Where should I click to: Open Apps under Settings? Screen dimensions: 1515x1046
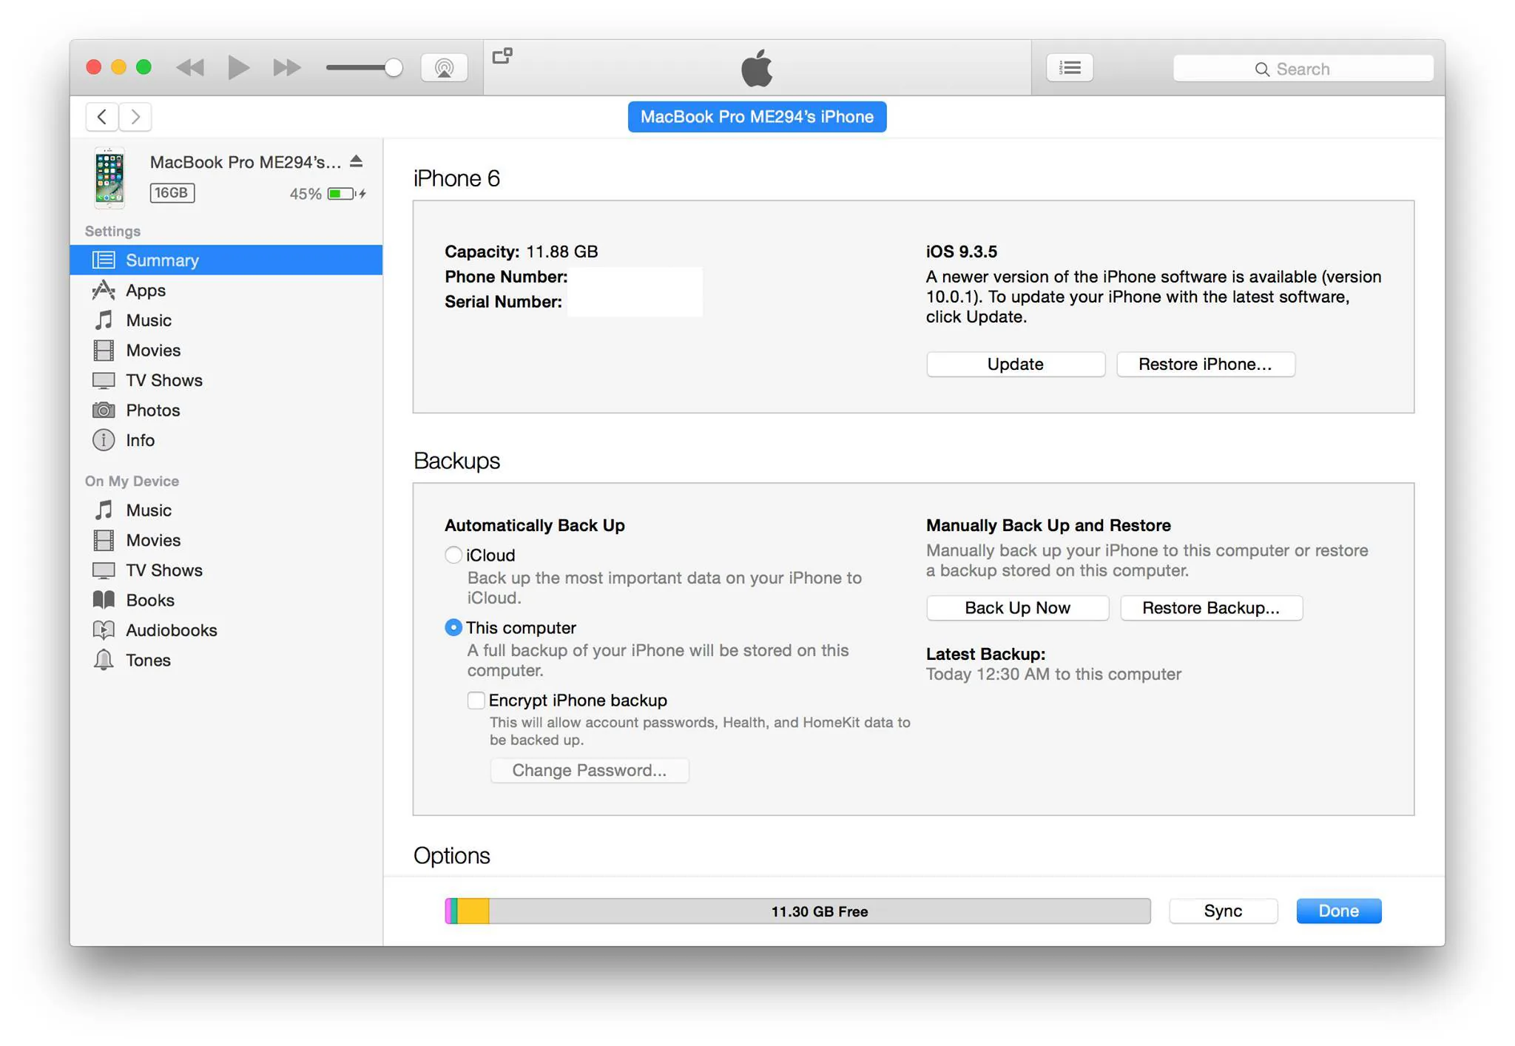226,291
